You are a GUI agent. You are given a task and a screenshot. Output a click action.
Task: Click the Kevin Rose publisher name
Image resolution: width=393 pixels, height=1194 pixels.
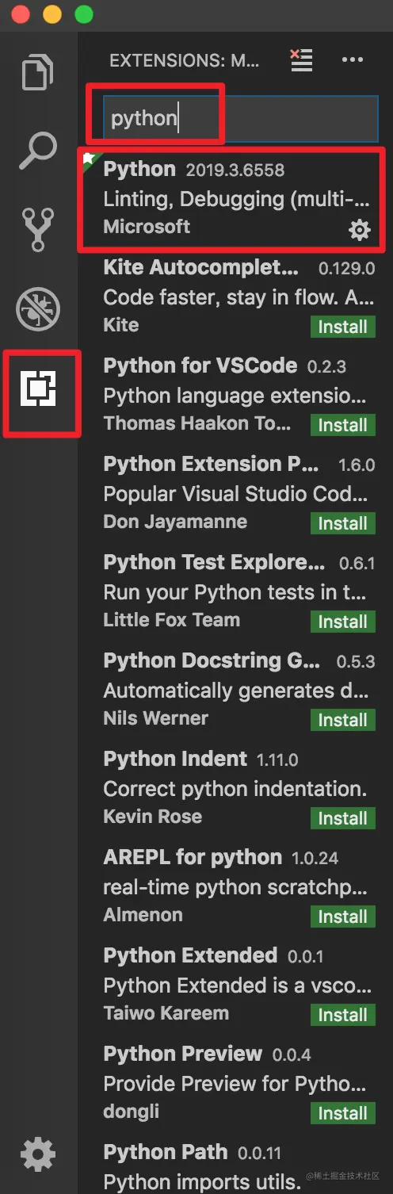(152, 817)
